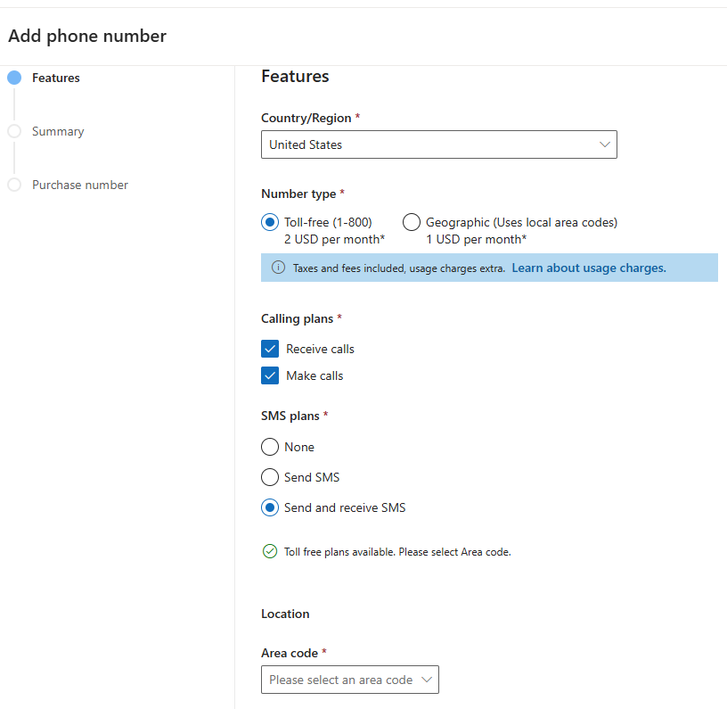Click the Area code chevron arrow
Screen dimensions: 727x709
point(427,680)
